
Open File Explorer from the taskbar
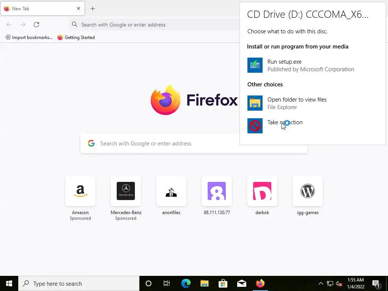point(204,283)
